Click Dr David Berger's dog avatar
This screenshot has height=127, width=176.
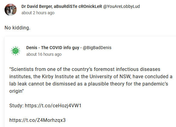click(11, 10)
